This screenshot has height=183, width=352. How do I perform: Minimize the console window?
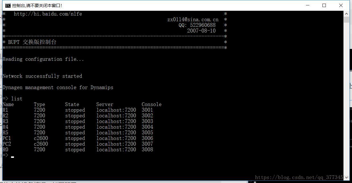[307, 5]
